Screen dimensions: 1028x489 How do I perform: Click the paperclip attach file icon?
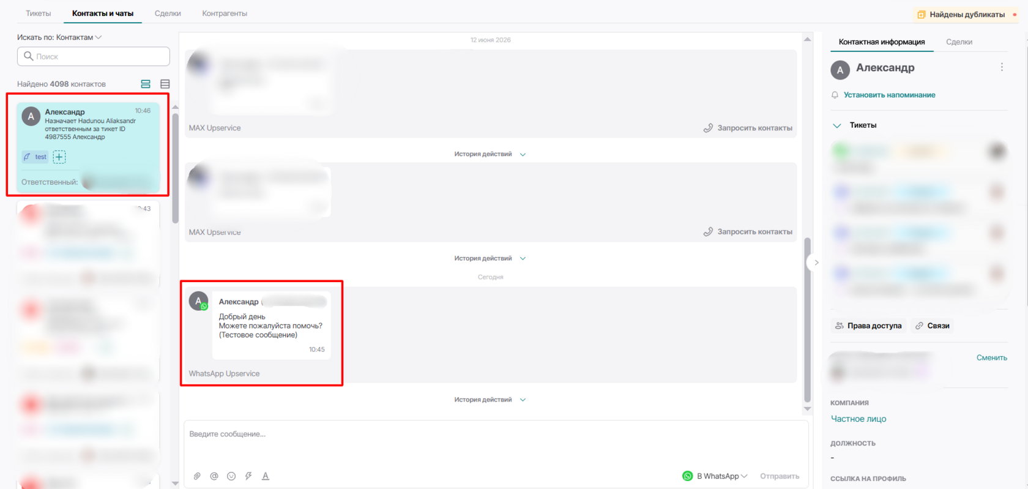click(x=197, y=476)
